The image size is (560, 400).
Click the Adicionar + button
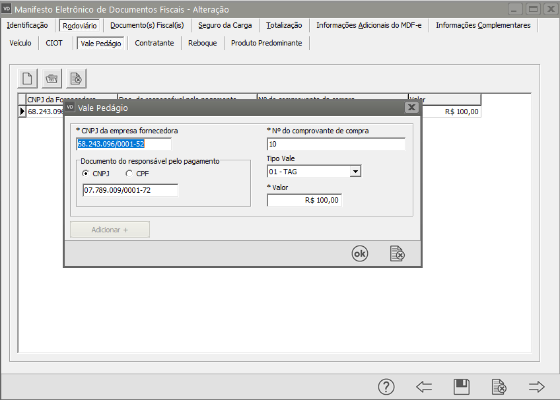[110, 230]
